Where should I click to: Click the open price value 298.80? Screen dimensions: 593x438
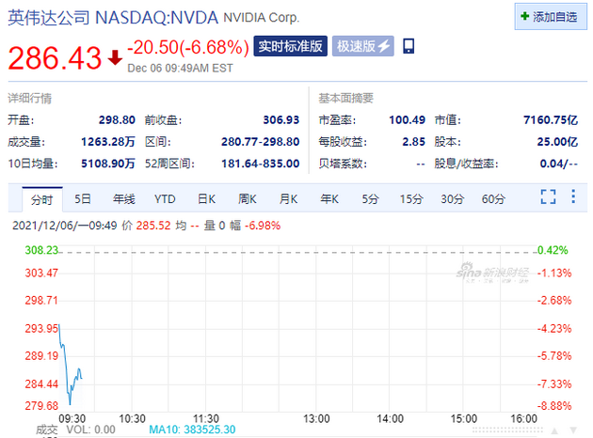[x=117, y=119]
